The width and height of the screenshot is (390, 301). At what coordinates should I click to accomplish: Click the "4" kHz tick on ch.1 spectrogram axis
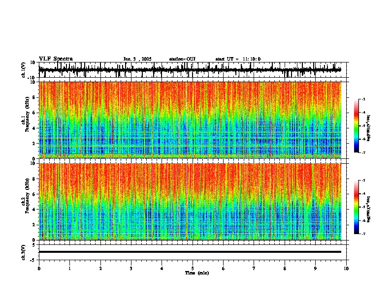pos(34,128)
